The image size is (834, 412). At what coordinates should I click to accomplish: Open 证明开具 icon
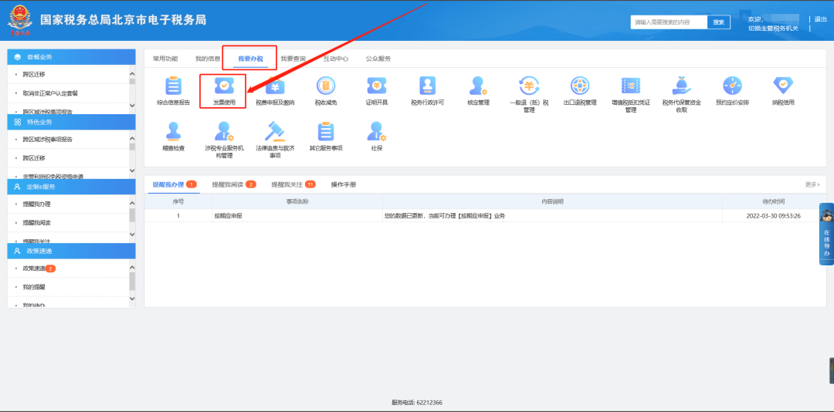[376, 86]
